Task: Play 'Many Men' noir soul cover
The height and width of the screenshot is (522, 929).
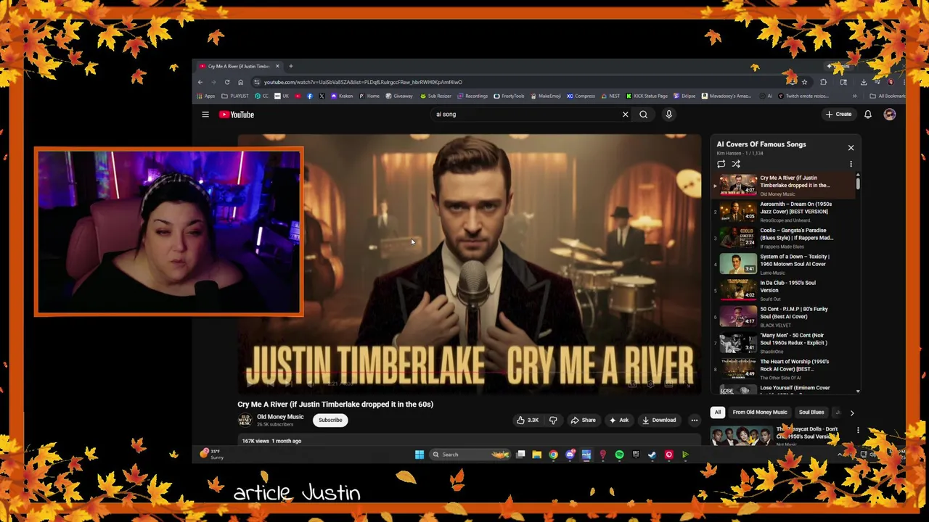Action: [x=783, y=342]
